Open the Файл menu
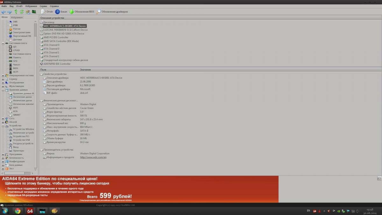Viewport: 382px width, 215px height. [4, 6]
